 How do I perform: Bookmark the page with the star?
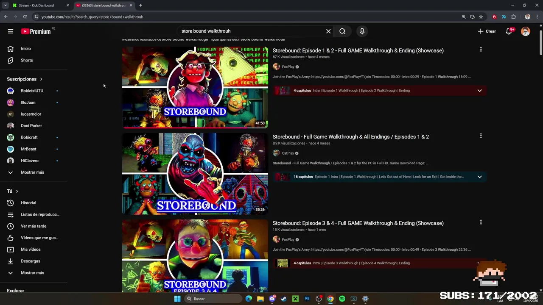coord(481,17)
